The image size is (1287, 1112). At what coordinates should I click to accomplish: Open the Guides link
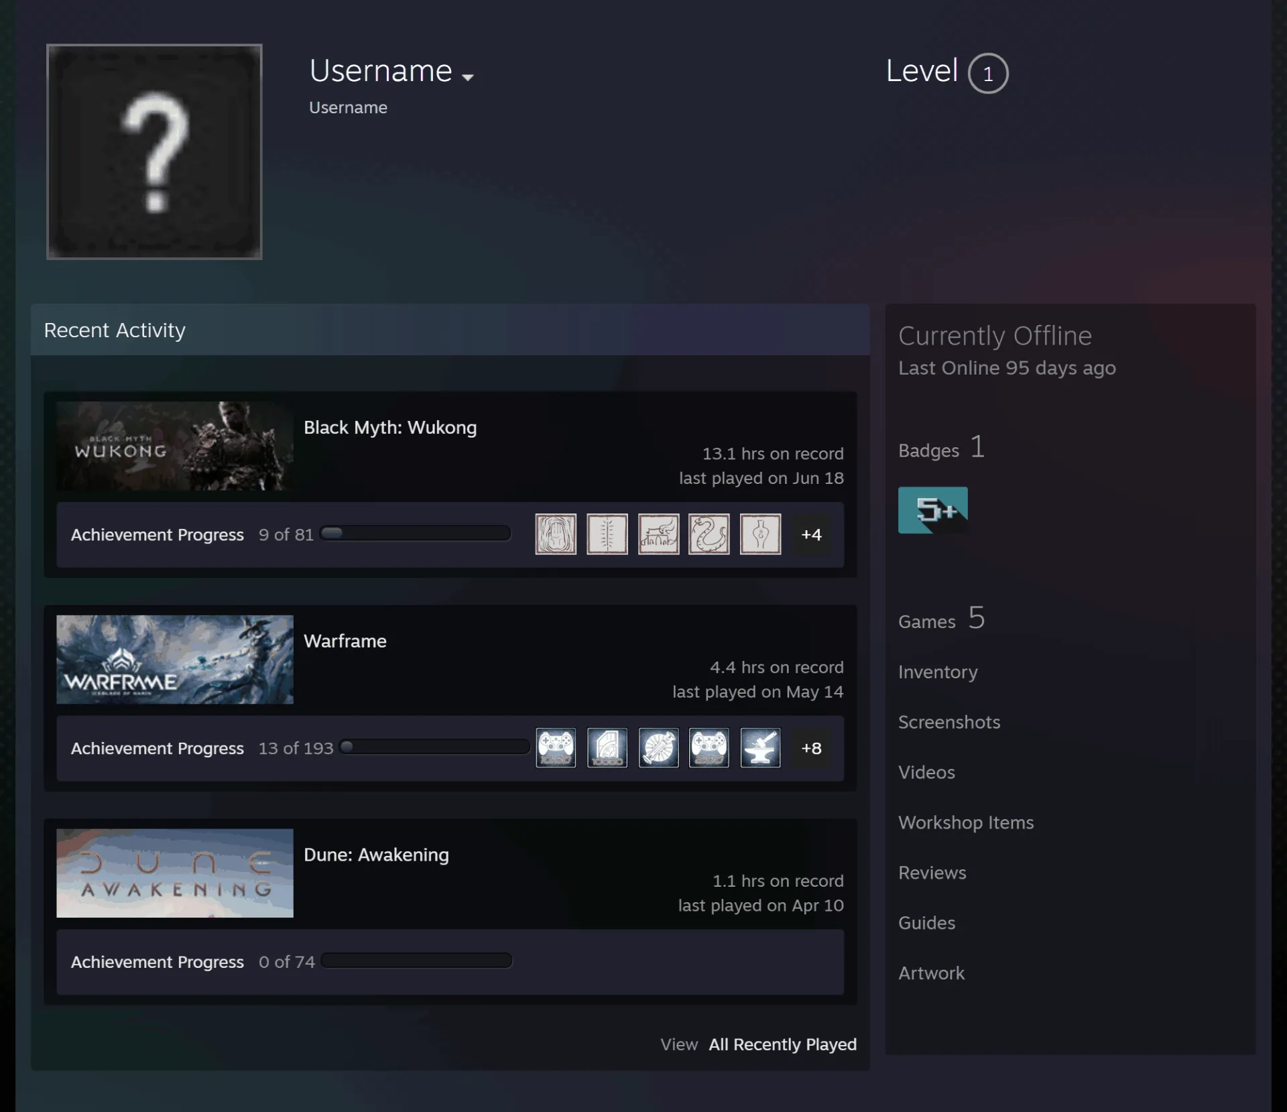[x=926, y=923]
